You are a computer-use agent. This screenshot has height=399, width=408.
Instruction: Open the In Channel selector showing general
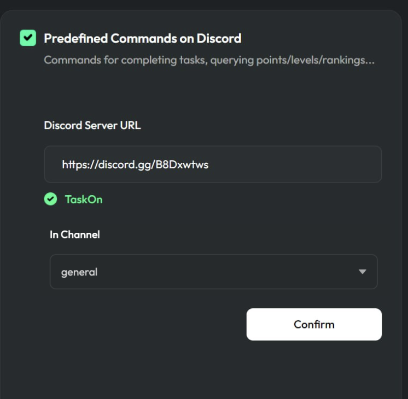(214, 272)
